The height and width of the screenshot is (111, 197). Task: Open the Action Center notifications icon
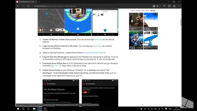(x=166, y=109)
